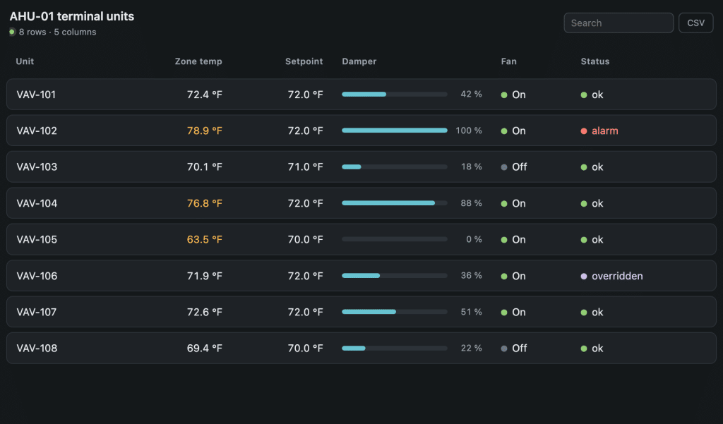Select the VAV-105 unit name
Image resolution: width=723 pixels, height=424 pixels.
pyautogui.click(x=37, y=240)
